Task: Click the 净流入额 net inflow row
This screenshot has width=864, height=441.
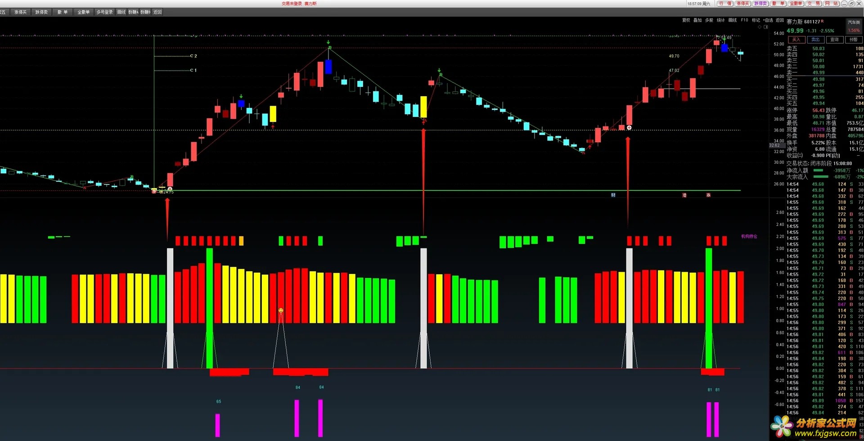Action: (x=825, y=171)
